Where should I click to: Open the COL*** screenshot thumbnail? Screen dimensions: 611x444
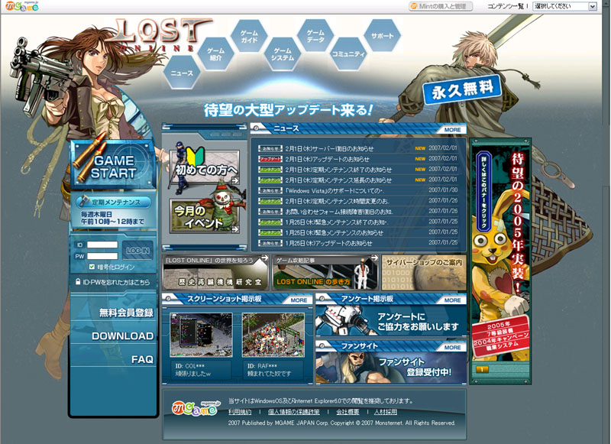[200, 334]
